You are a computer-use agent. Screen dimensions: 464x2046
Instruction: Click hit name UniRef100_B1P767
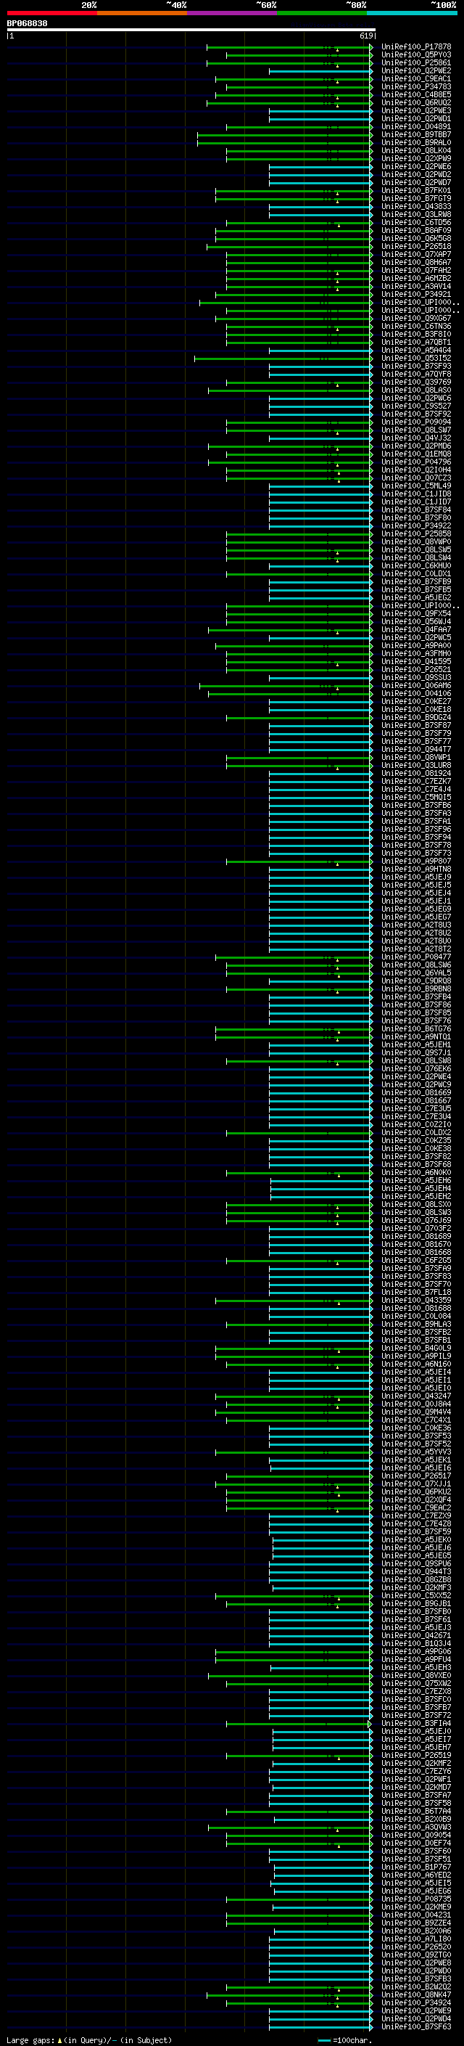(416, 1867)
